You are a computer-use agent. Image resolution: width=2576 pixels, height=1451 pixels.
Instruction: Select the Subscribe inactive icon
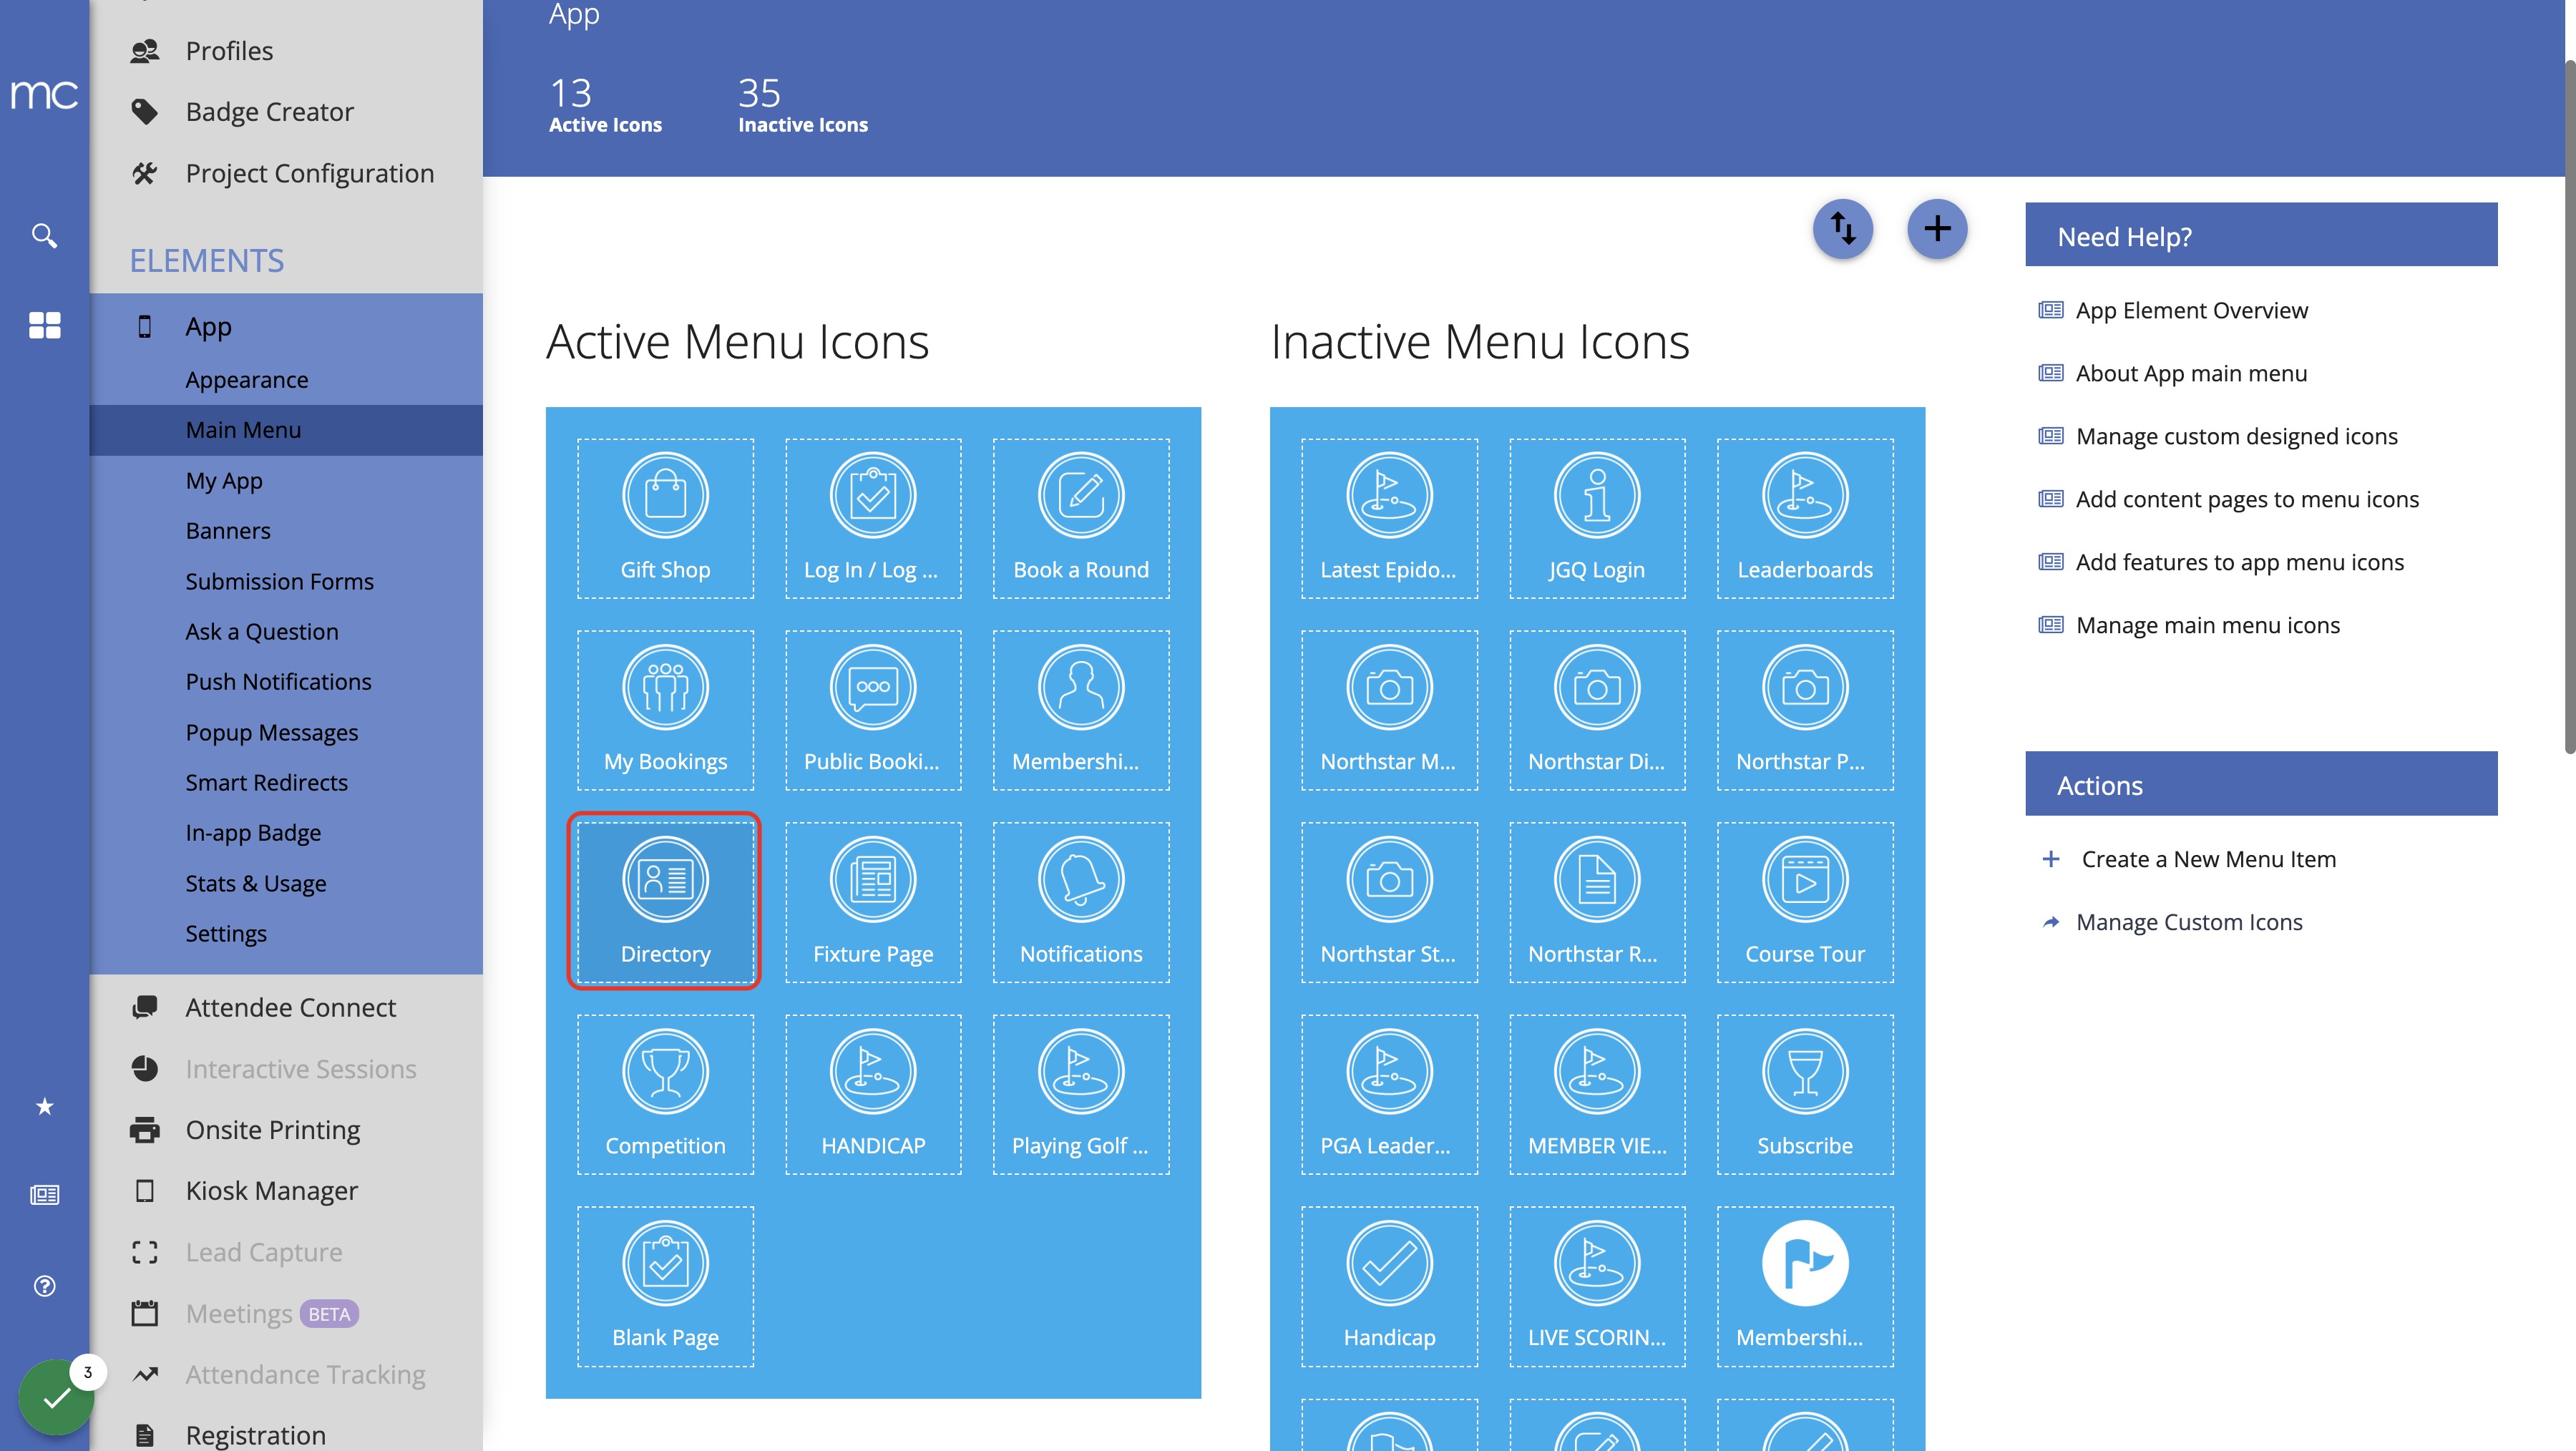click(x=1805, y=1094)
